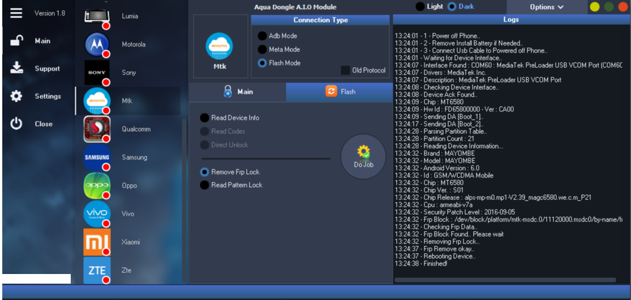Click the 'Partition Count : 21' log line
The image size is (631, 300).
coord(433,138)
